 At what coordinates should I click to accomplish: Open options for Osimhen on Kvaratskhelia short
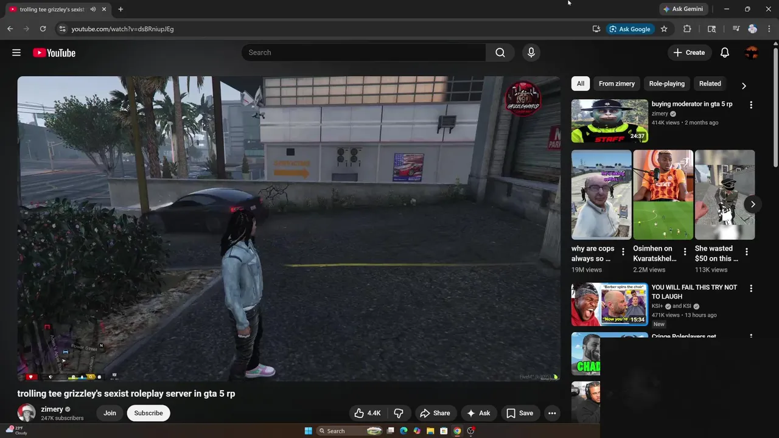click(x=685, y=252)
